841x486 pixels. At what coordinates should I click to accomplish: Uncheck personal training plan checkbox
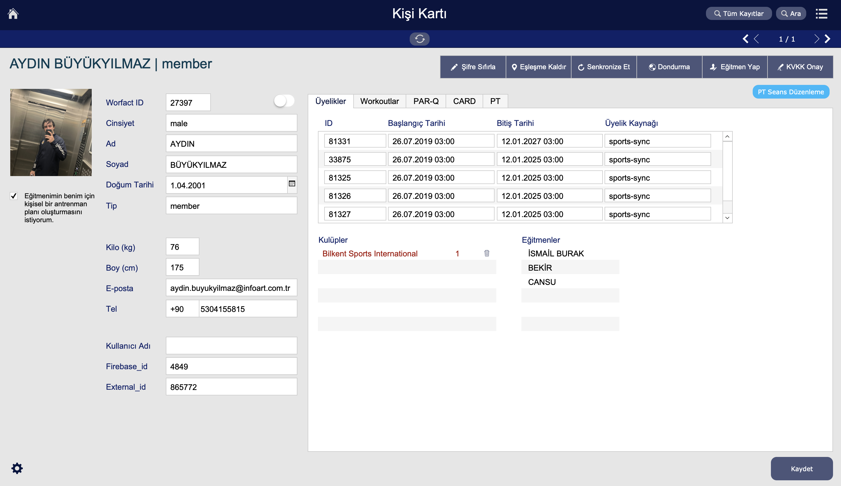click(14, 196)
